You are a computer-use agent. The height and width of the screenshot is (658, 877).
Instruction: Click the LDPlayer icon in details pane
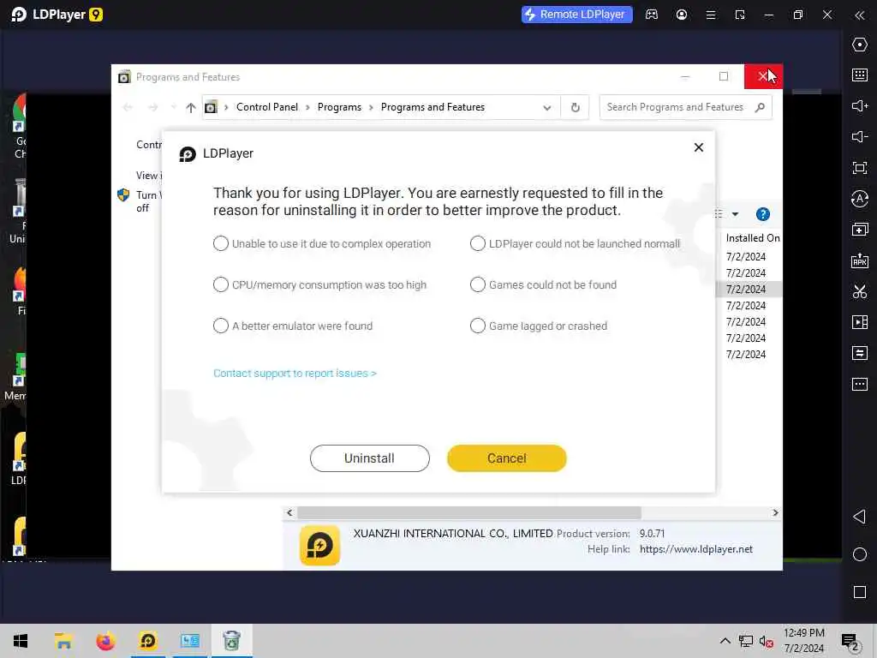click(x=320, y=545)
